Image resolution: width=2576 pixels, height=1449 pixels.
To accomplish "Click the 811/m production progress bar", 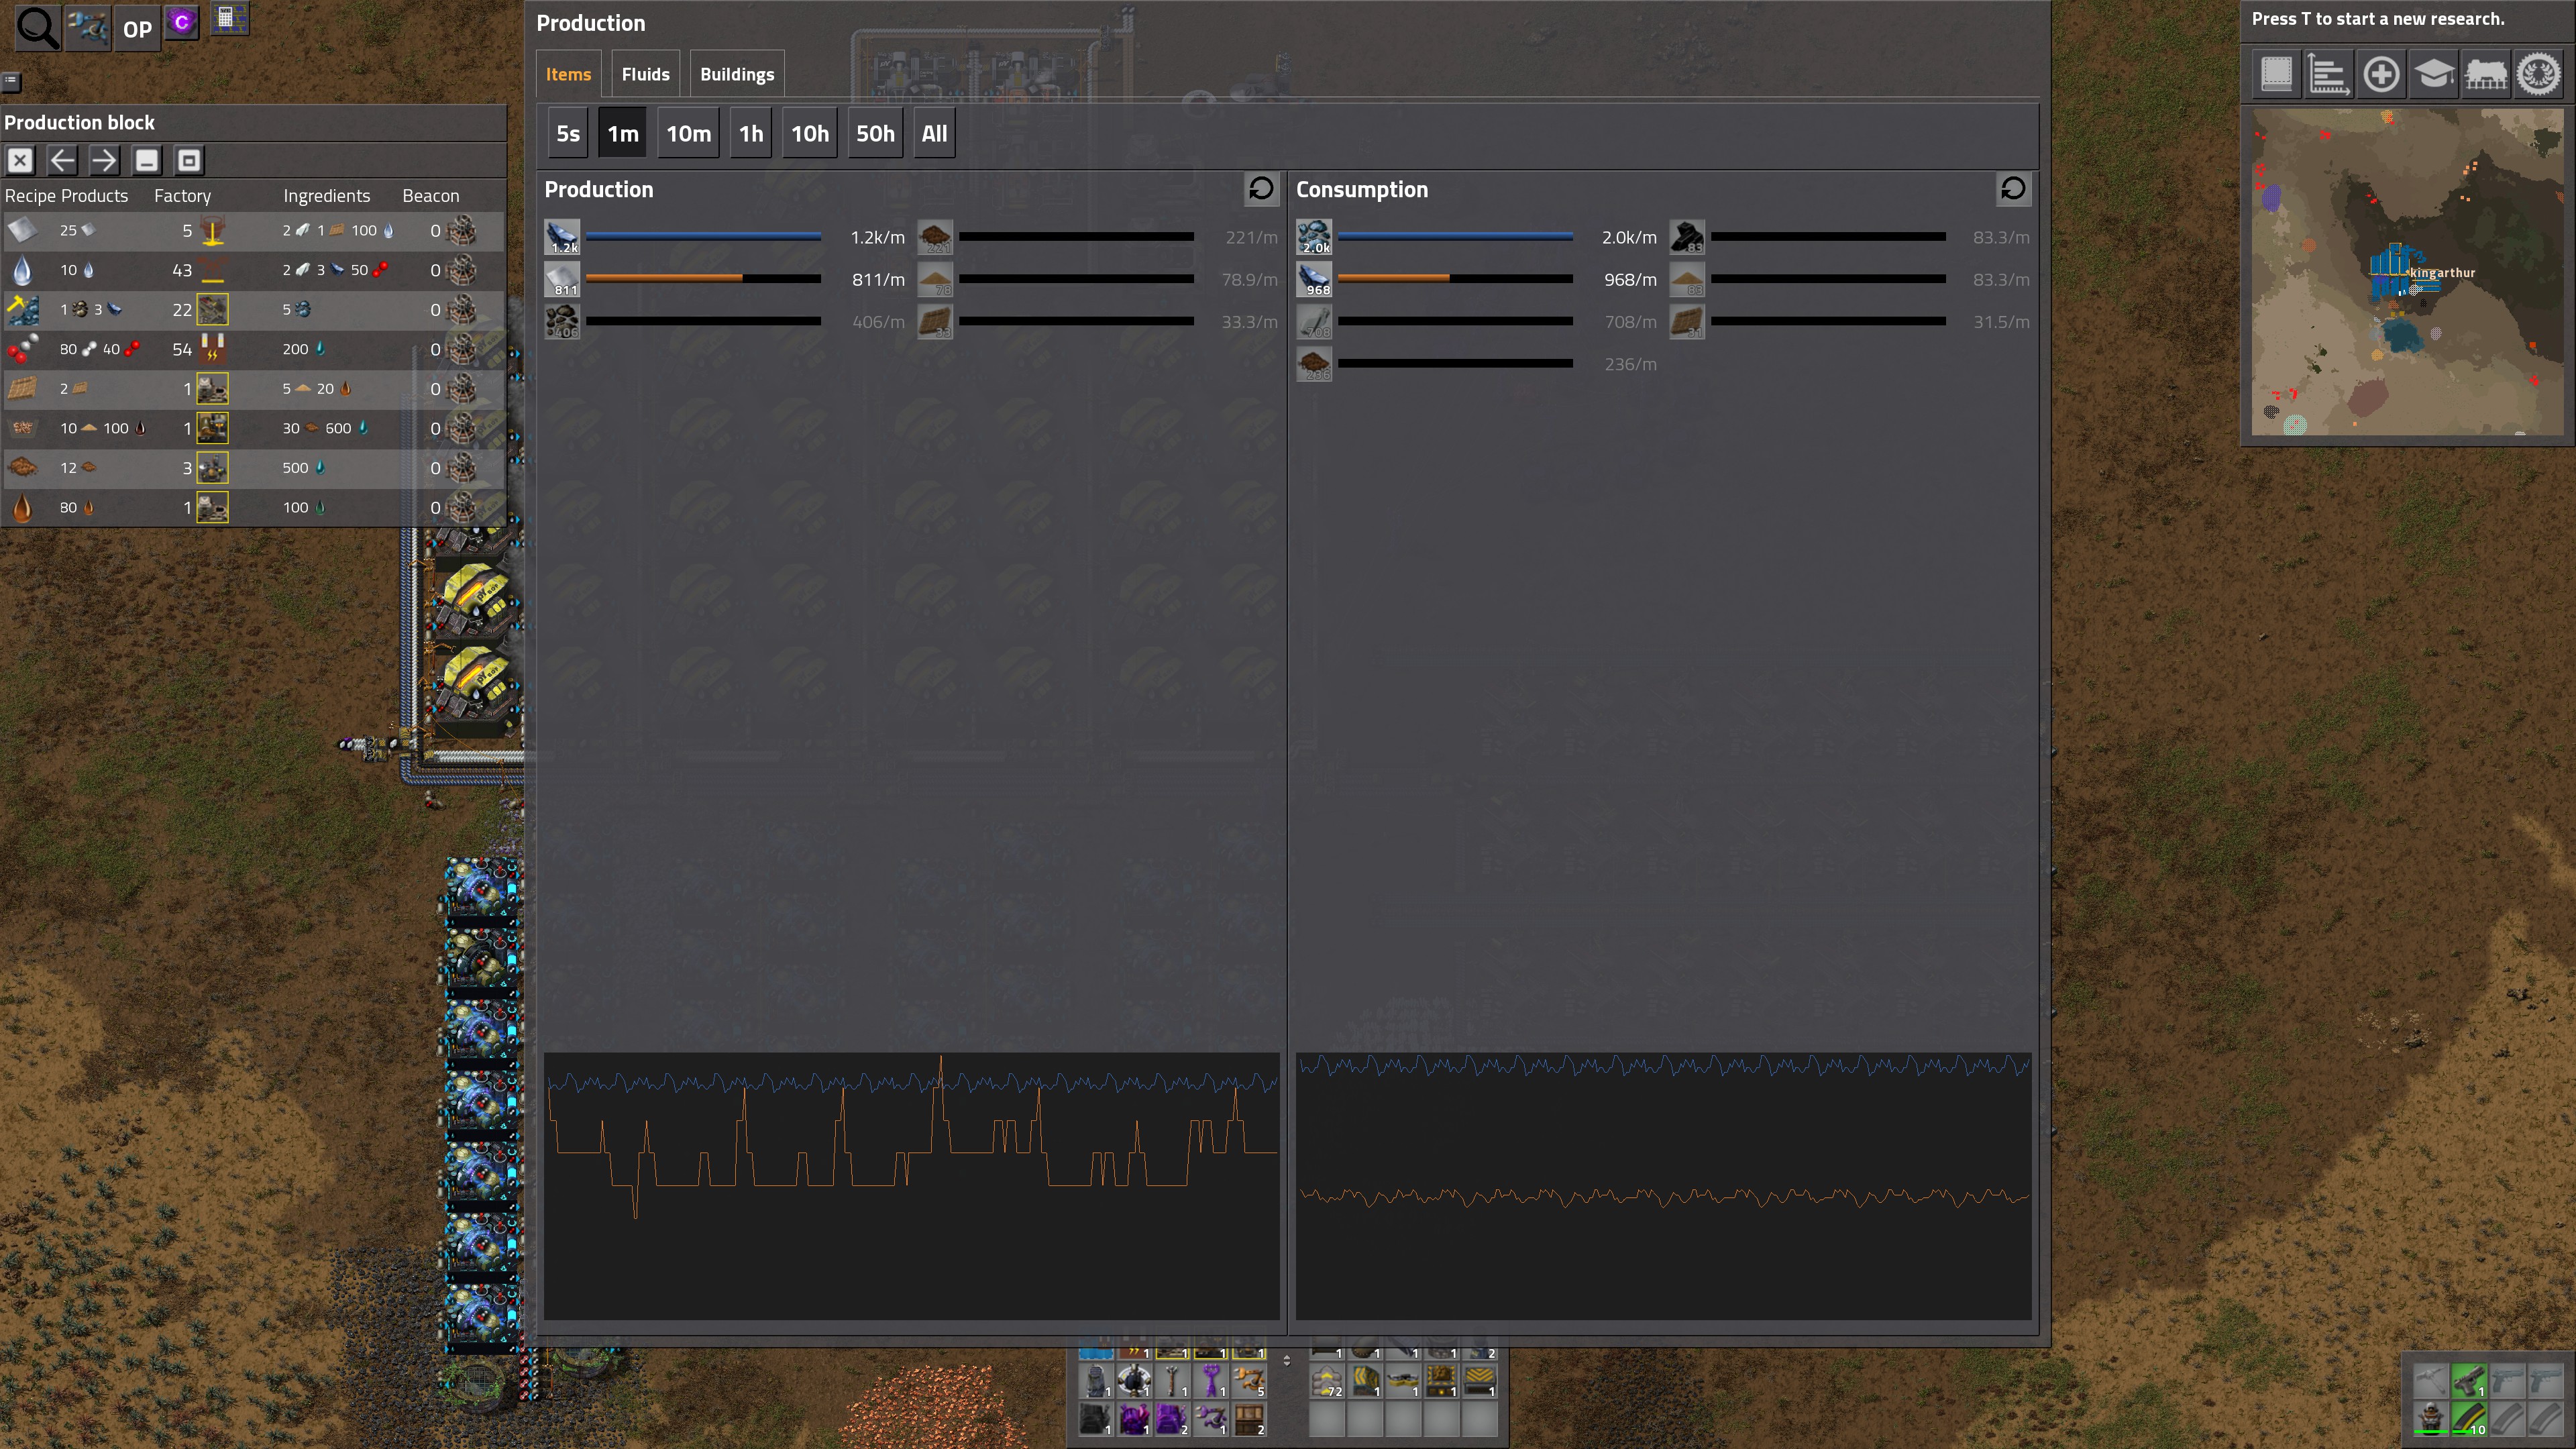I will 703,279.
